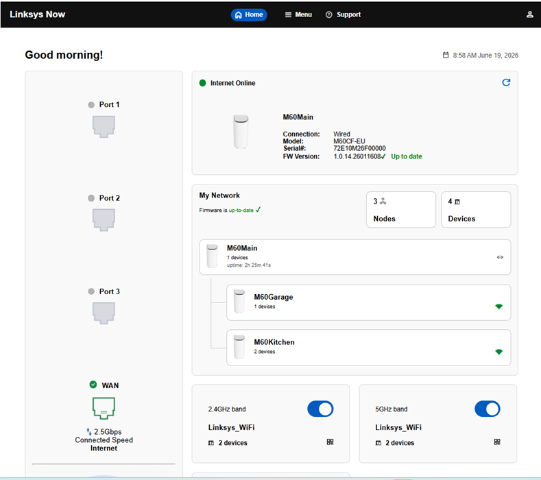Refresh the Internet Online status
Viewport: 541px width, 480px height.
pos(506,82)
